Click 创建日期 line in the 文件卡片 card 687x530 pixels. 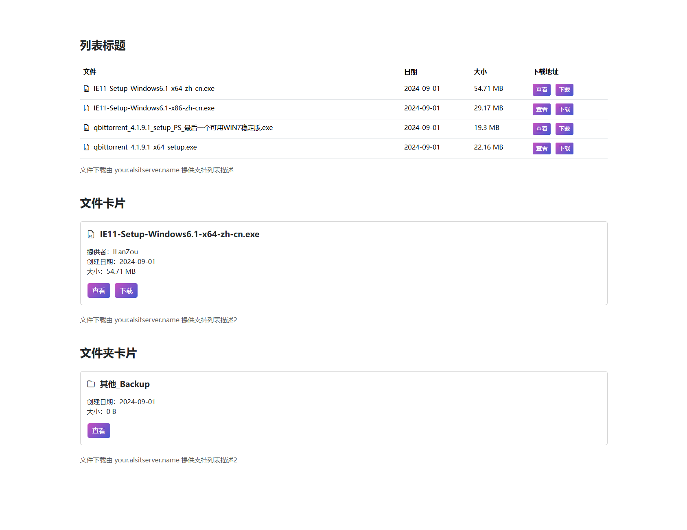(x=121, y=262)
